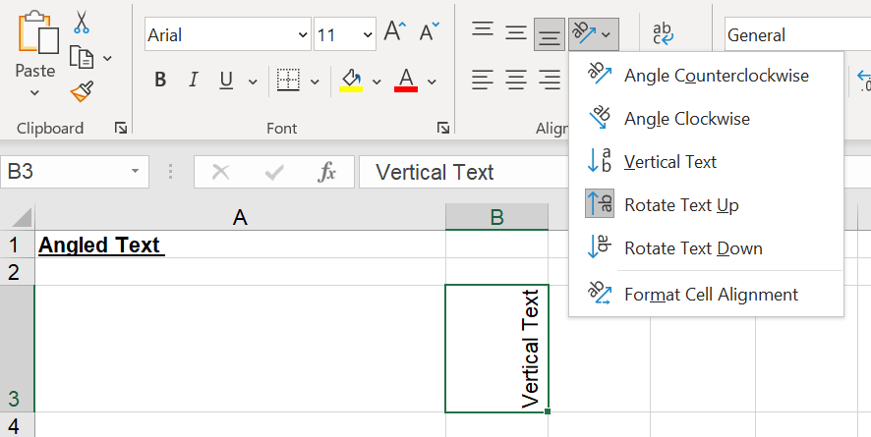This screenshot has height=437, width=871.
Task: Open the General number format box
Action: click(797, 34)
